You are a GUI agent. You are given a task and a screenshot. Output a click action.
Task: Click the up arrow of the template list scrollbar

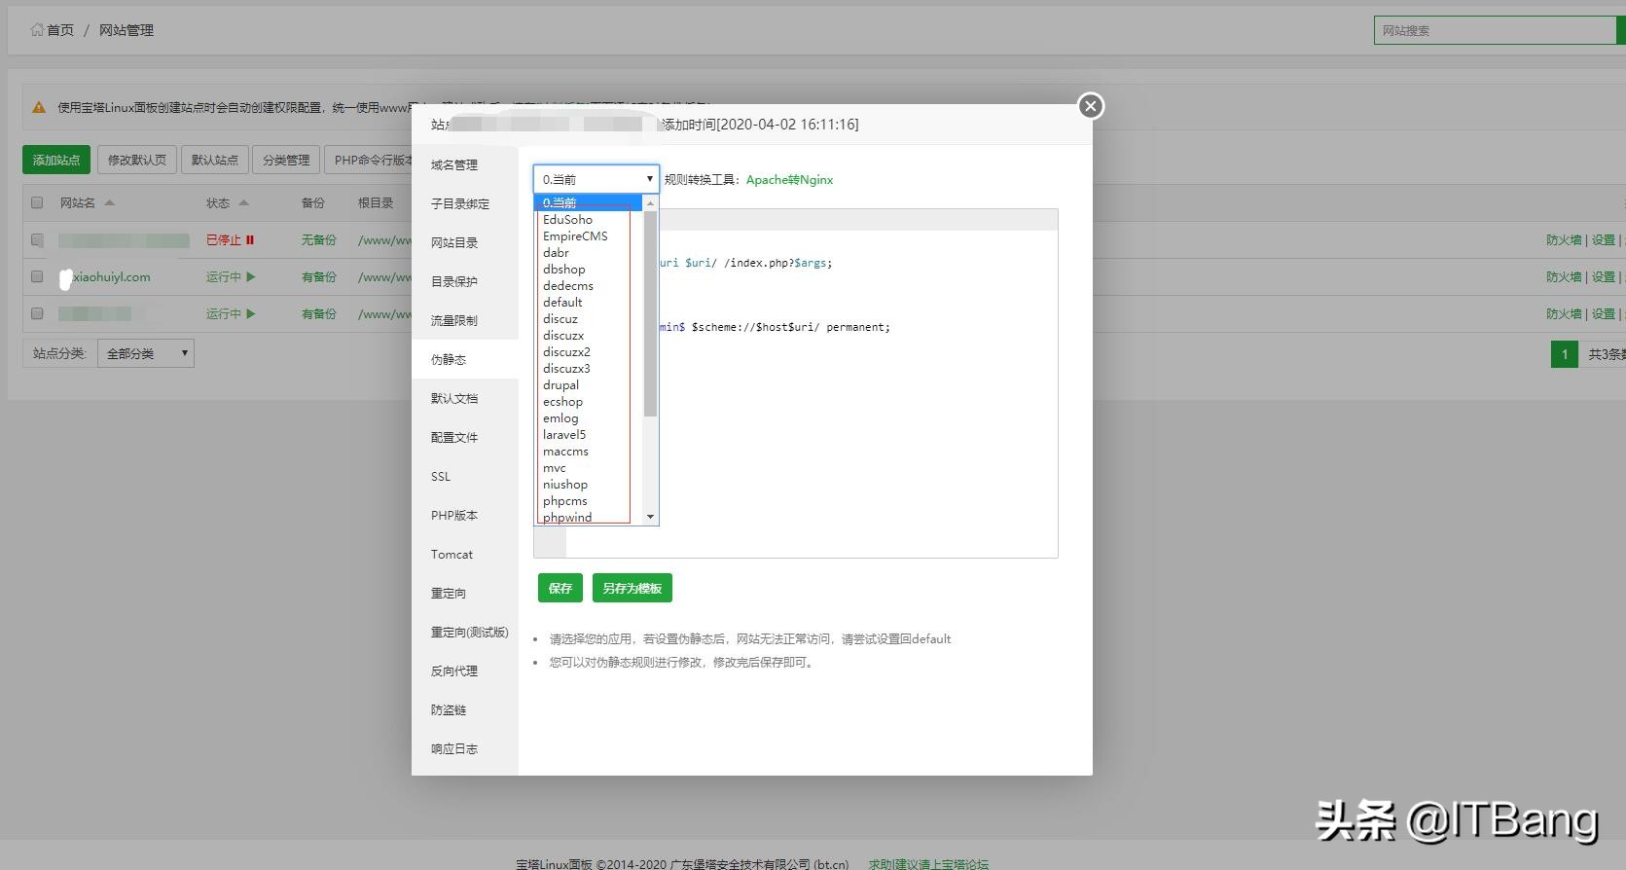pos(650,202)
